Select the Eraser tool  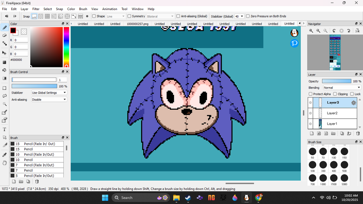point(4,35)
